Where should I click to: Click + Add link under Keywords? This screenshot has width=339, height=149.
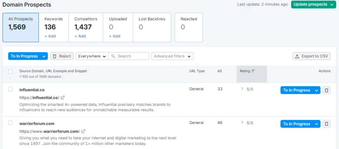(x=50, y=36)
